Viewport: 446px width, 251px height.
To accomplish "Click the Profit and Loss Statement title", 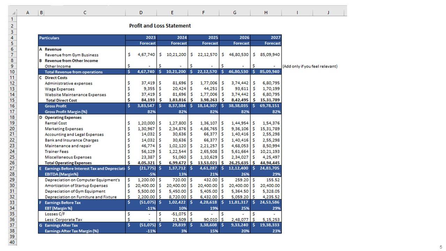I will (160, 26).
